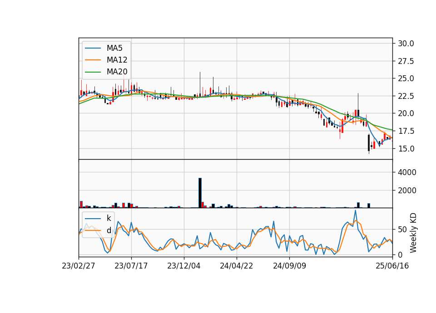Click the d legend label
Screen dimensions: 436x313
tap(109, 230)
